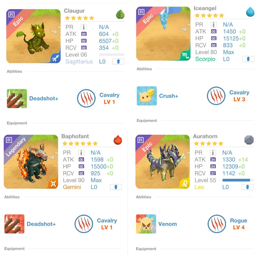Tap Iceangel's water drop element icon
259x259 pixels.
250,12
